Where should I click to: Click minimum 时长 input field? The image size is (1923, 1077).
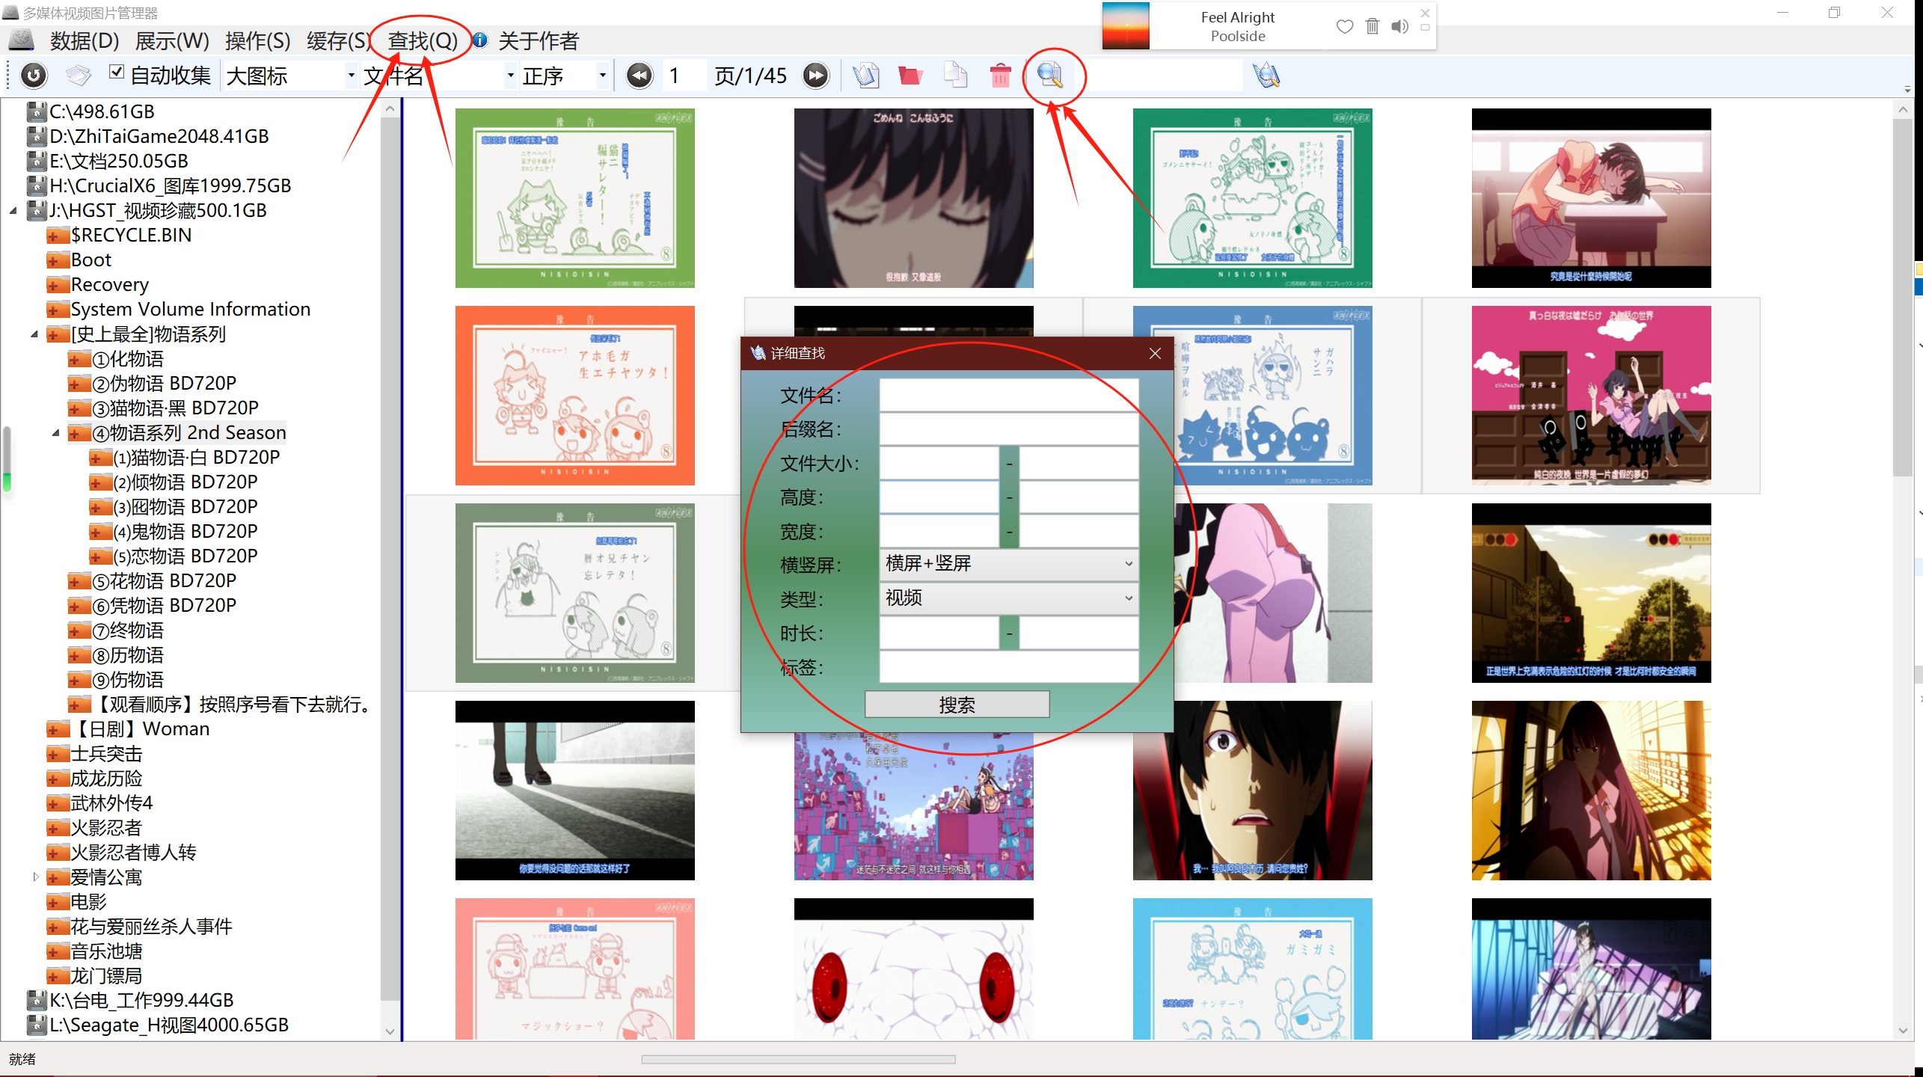pos(939,633)
